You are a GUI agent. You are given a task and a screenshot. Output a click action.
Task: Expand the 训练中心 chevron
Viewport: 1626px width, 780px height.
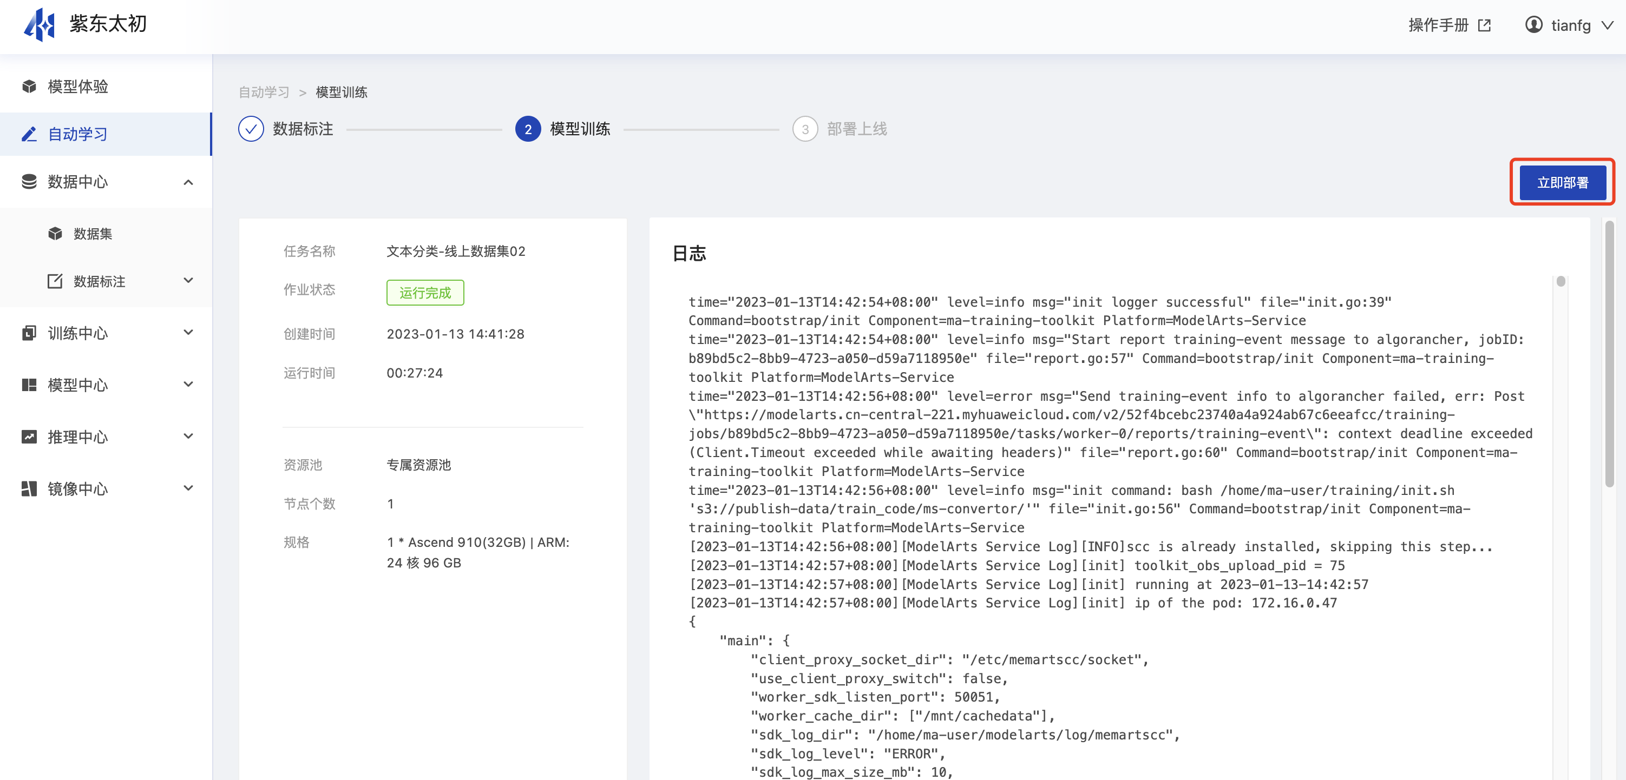point(188,332)
